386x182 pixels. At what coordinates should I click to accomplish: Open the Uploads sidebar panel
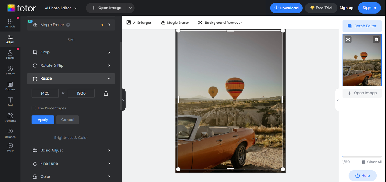pos(10,133)
